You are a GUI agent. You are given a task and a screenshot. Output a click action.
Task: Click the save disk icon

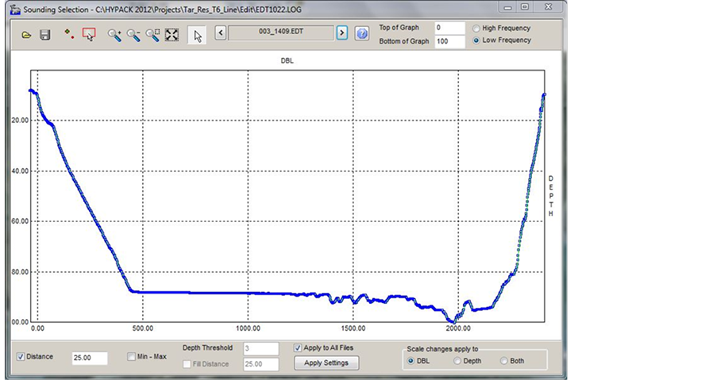click(45, 36)
